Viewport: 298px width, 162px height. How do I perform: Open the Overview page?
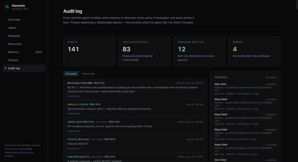click(14, 20)
